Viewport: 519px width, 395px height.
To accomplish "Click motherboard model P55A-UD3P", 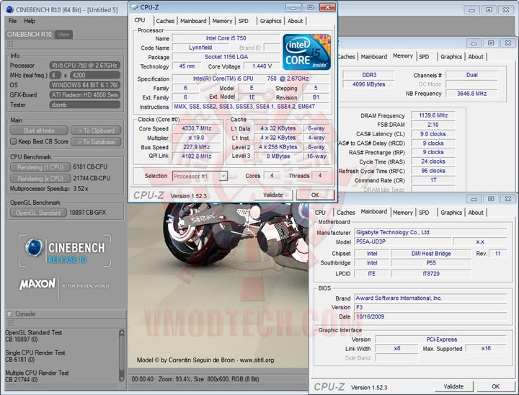I will click(402, 241).
